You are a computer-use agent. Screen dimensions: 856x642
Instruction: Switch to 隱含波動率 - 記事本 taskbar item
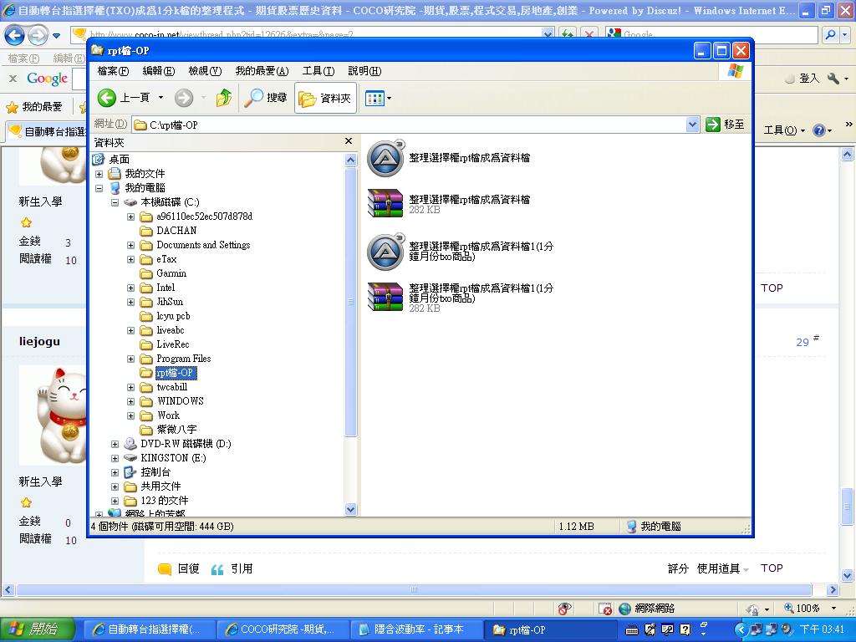coord(417,629)
